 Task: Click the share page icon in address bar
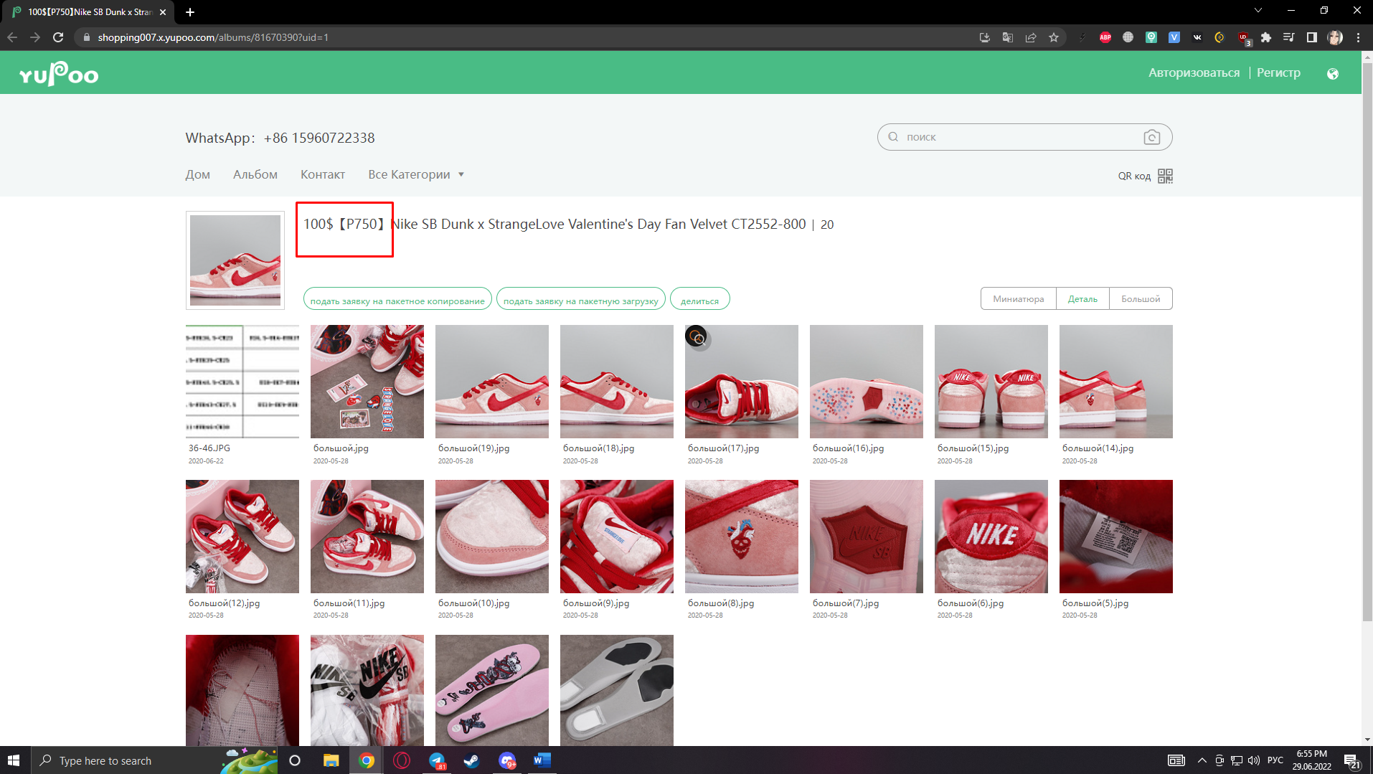[x=1031, y=37]
